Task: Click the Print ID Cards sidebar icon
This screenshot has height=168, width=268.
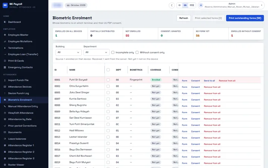Action: tap(5, 61)
